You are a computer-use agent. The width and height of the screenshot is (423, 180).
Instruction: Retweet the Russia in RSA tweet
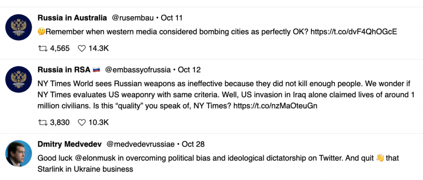tap(43, 122)
